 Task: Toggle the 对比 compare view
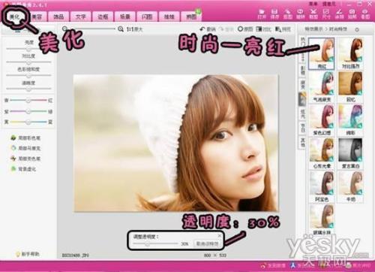tap(263, 29)
